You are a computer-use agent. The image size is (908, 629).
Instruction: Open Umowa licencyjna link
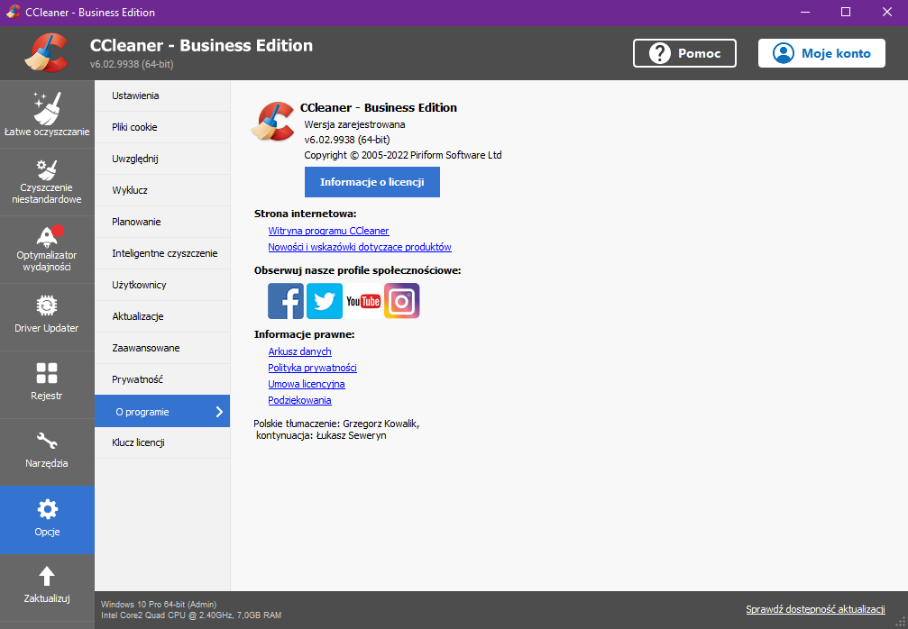pyautogui.click(x=307, y=384)
